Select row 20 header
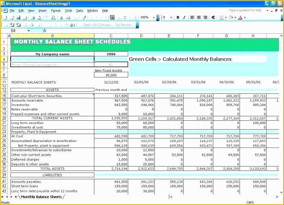Image resolution: width=284 pixels, height=205 pixels. (x=4, y=118)
